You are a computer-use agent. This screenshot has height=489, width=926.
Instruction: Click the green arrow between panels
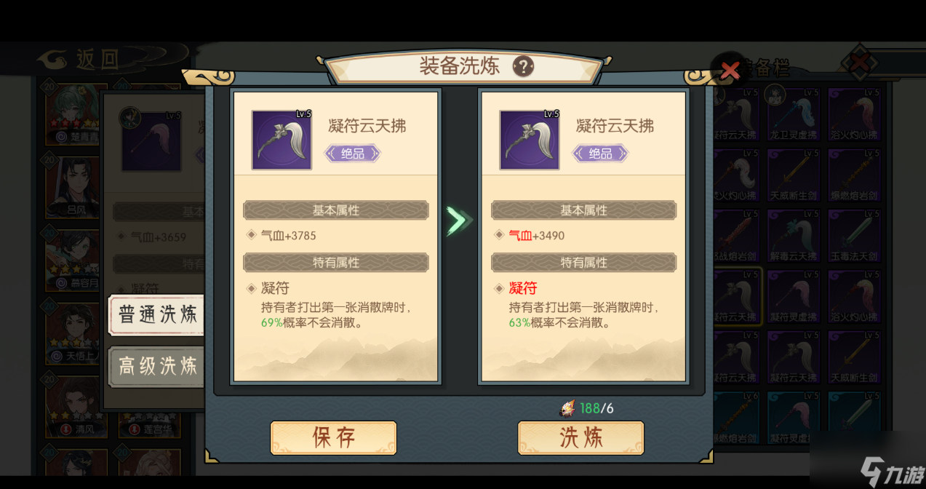coord(459,220)
